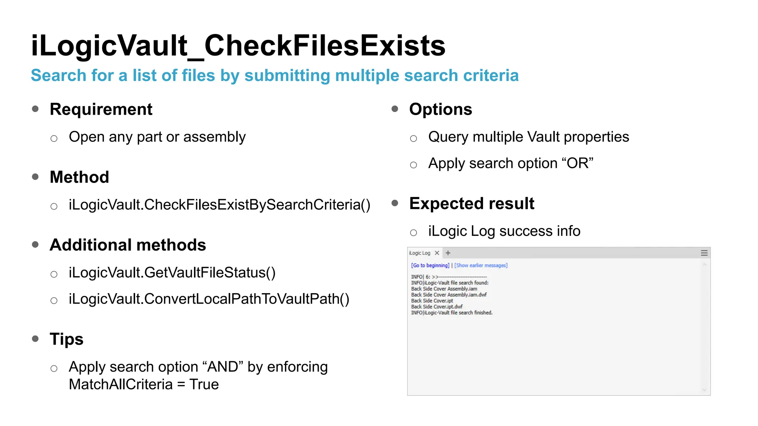Click the Go to beginning link
The width and height of the screenshot is (758, 426).
tap(430, 266)
